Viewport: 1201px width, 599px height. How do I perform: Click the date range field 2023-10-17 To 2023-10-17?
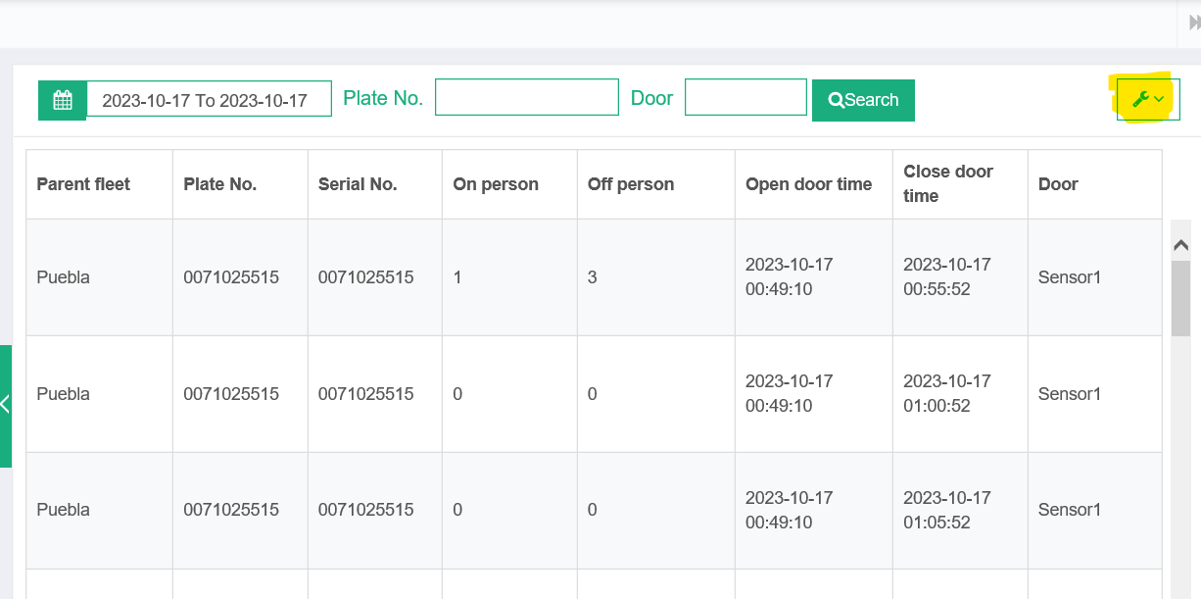[x=209, y=100]
